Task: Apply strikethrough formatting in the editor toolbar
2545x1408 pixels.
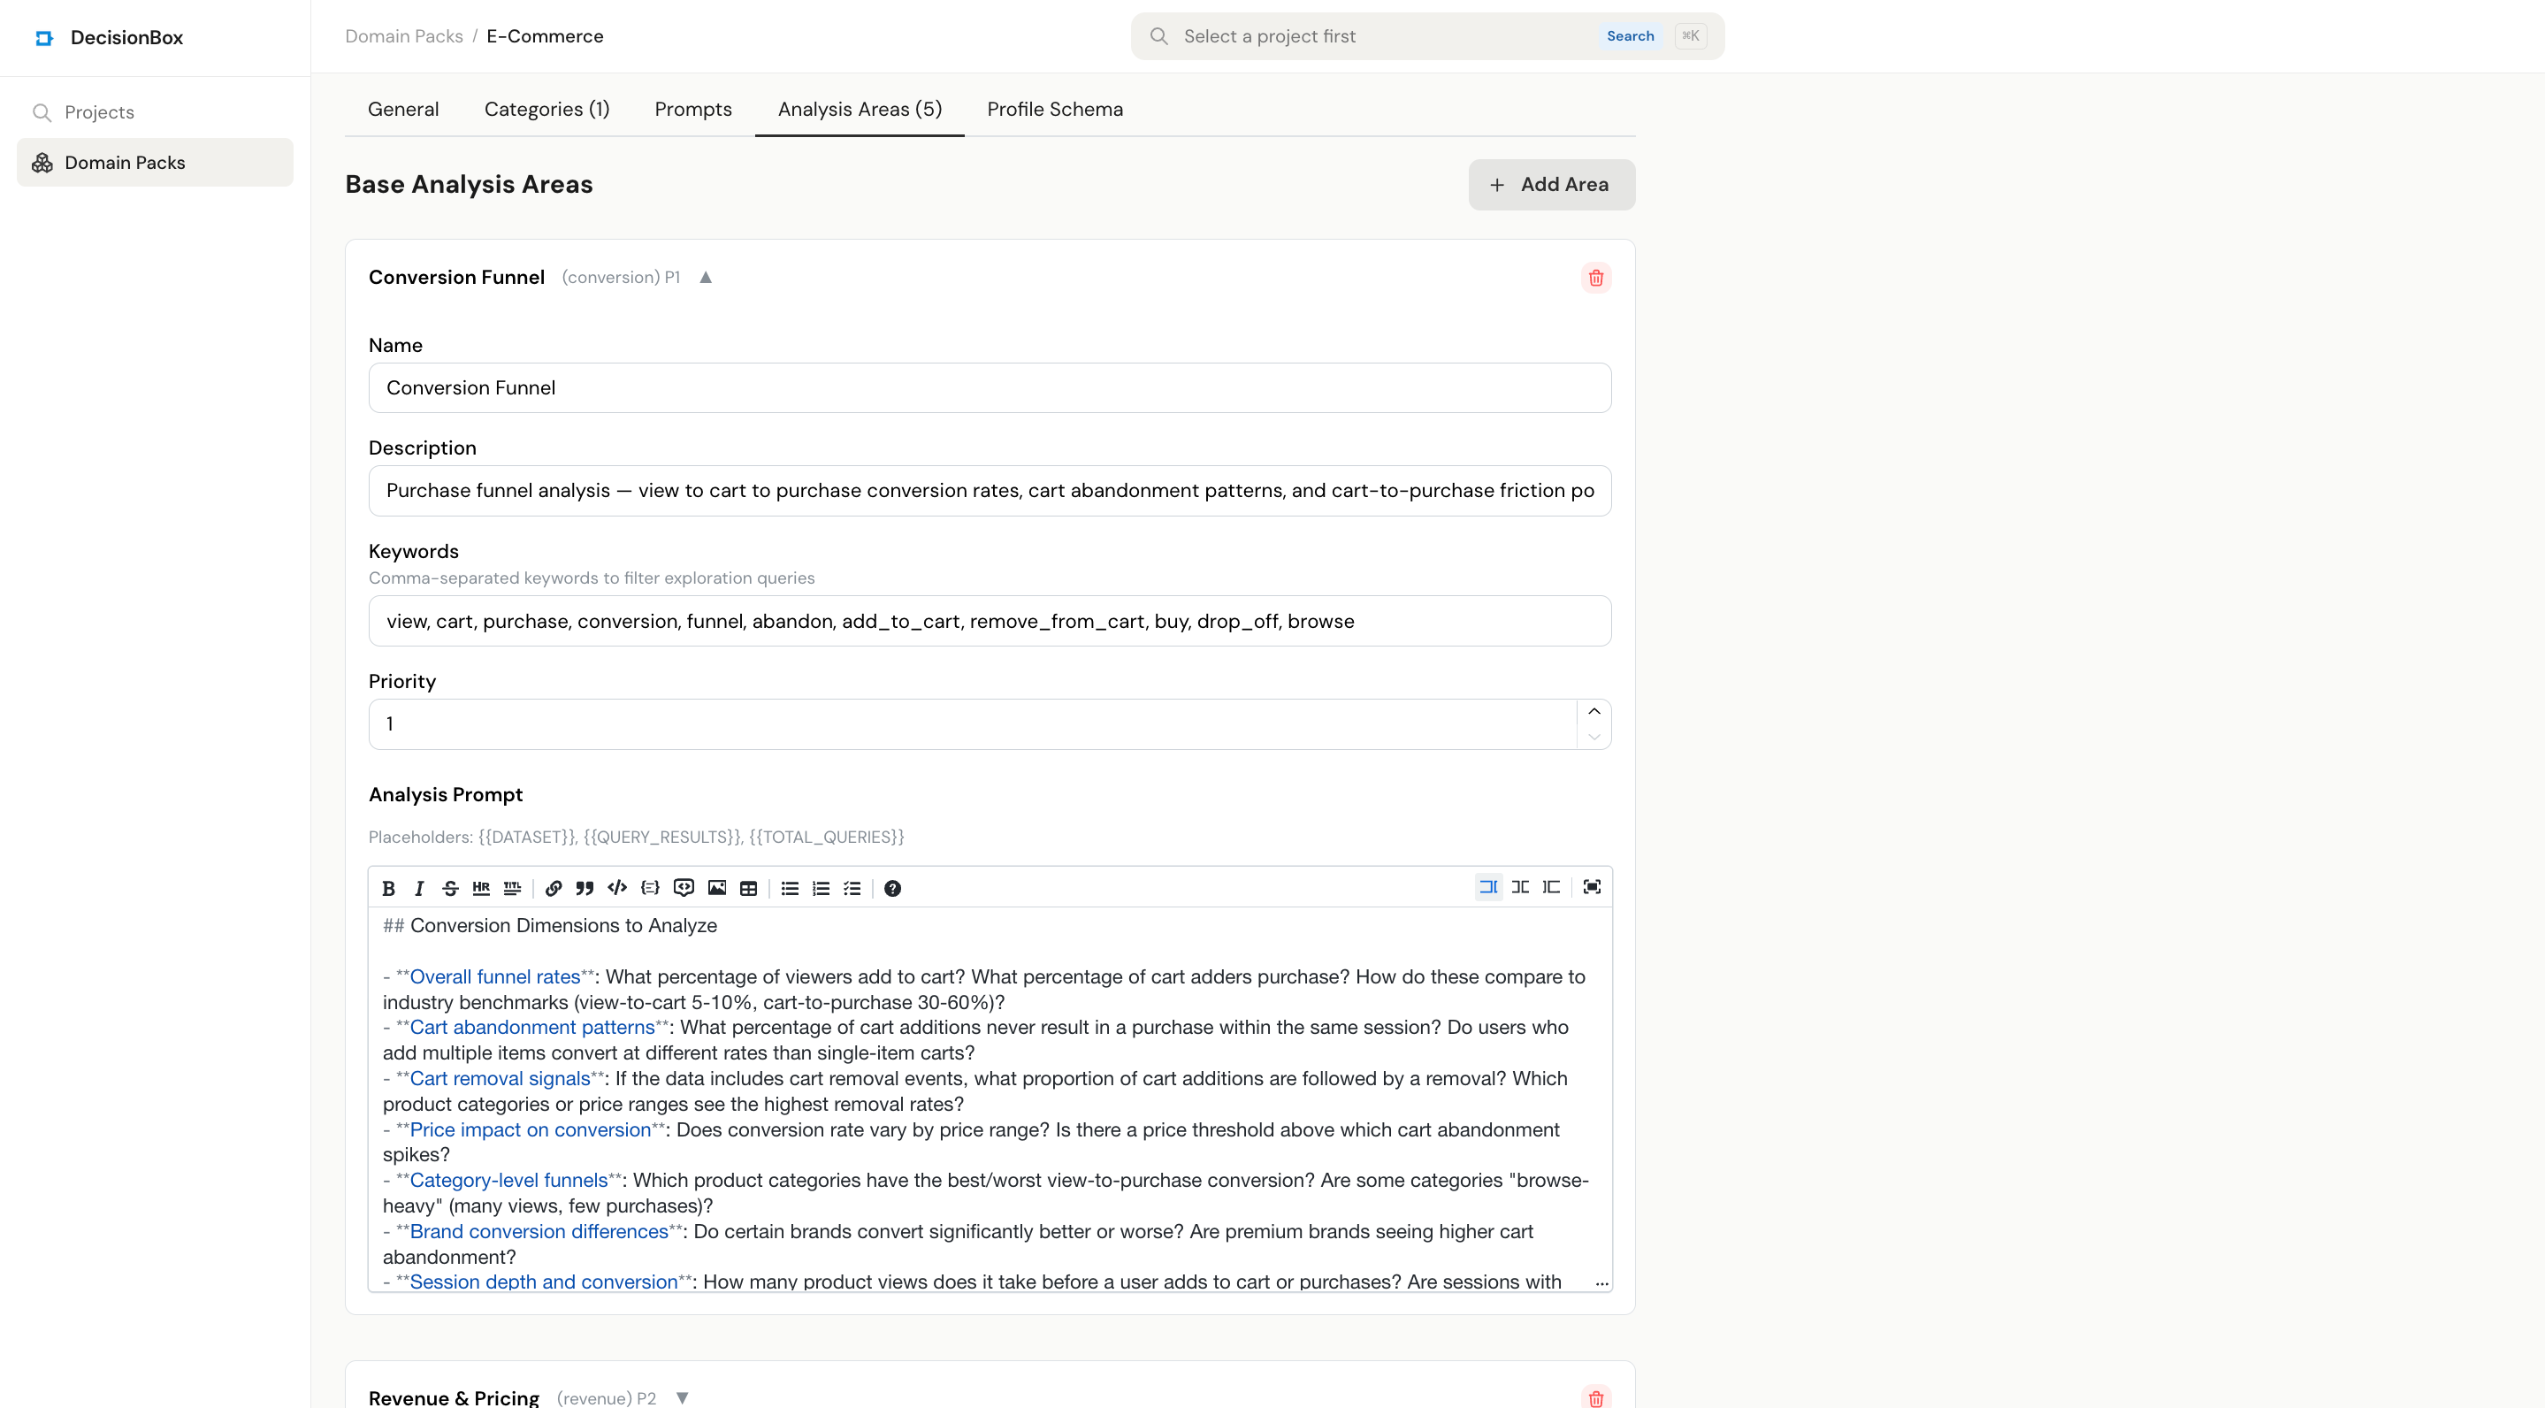Action: [x=450, y=888]
